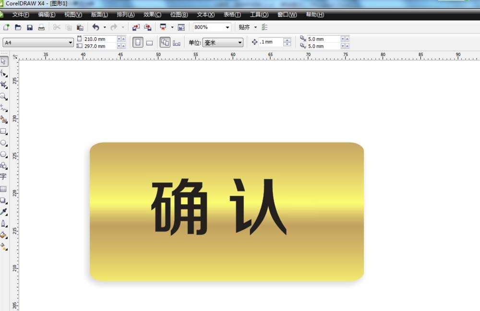Viewport: 480px width, 311px height.
Task: Click the 贴齐 snap button
Action: (x=244, y=27)
